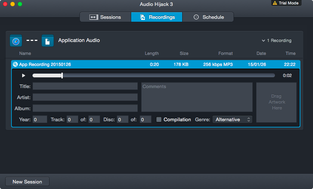This screenshot has height=189, width=313.
Task: Toggle the Compilation checkbox
Action: pyautogui.click(x=159, y=119)
